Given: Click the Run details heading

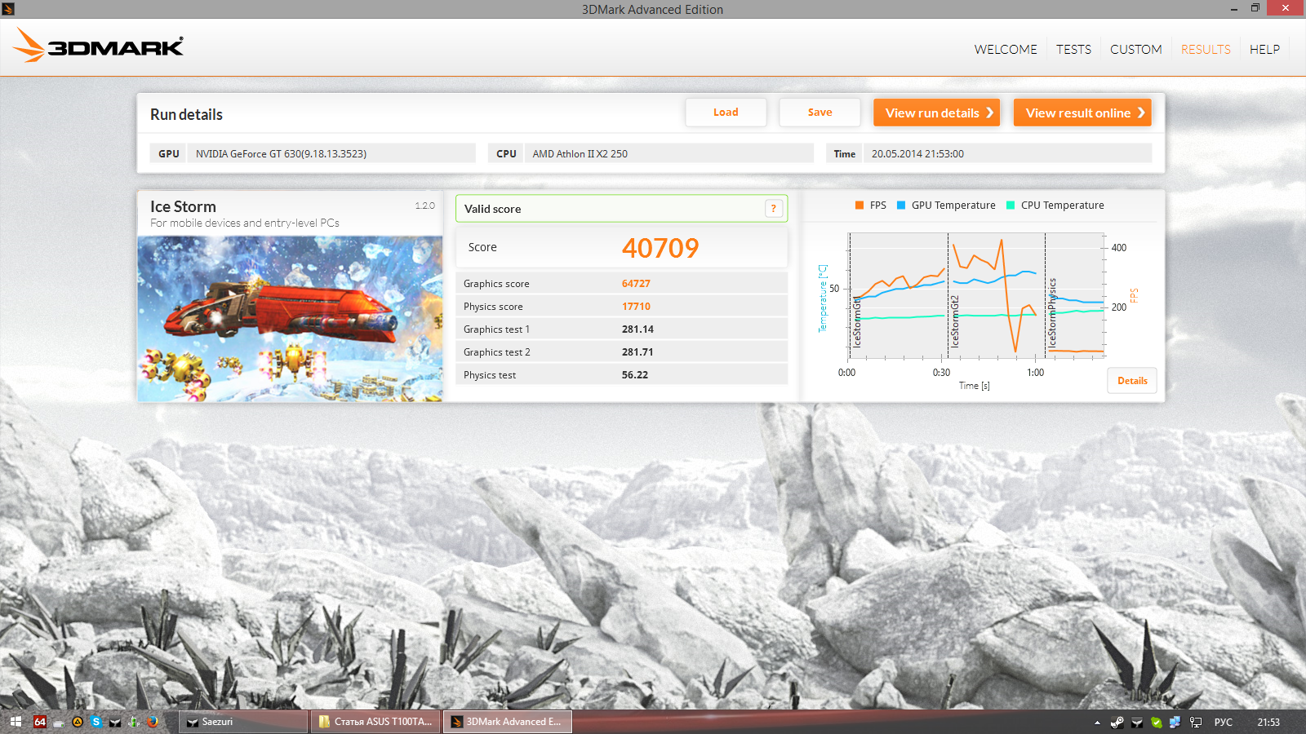Looking at the screenshot, I should pyautogui.click(x=186, y=115).
